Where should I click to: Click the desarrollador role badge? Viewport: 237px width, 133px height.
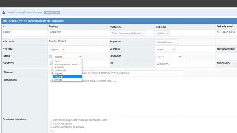click(x=52, y=13)
